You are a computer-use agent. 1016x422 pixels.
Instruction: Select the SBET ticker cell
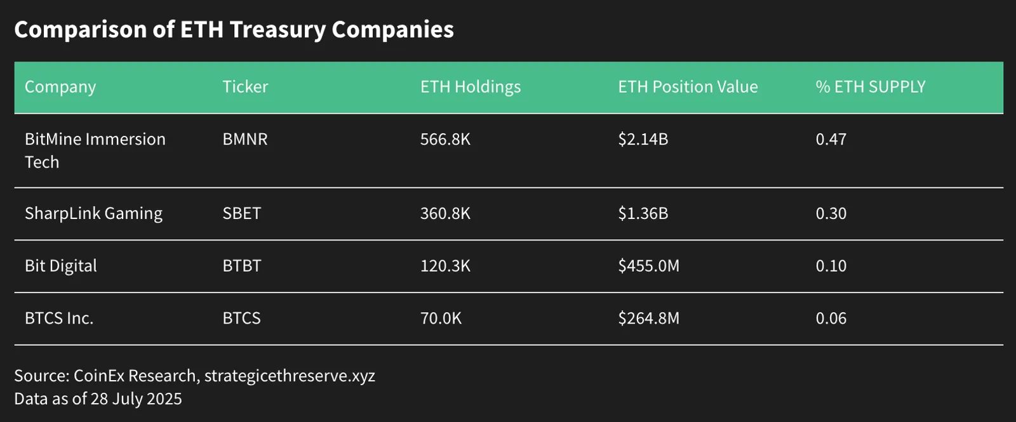[241, 213]
